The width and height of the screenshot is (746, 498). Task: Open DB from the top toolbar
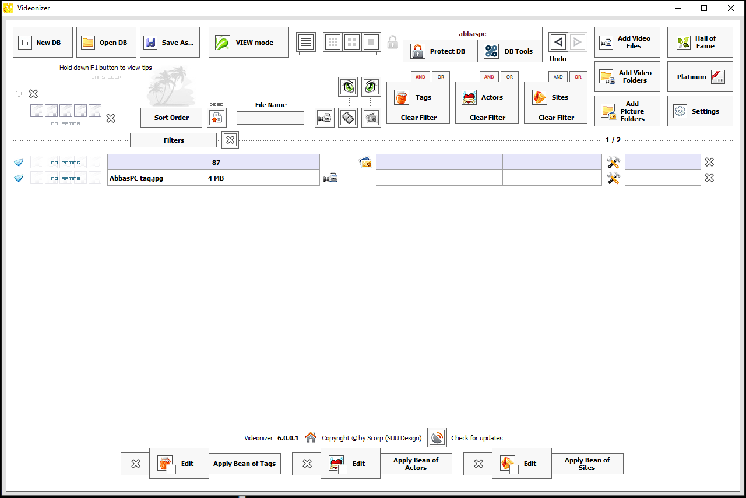(106, 43)
